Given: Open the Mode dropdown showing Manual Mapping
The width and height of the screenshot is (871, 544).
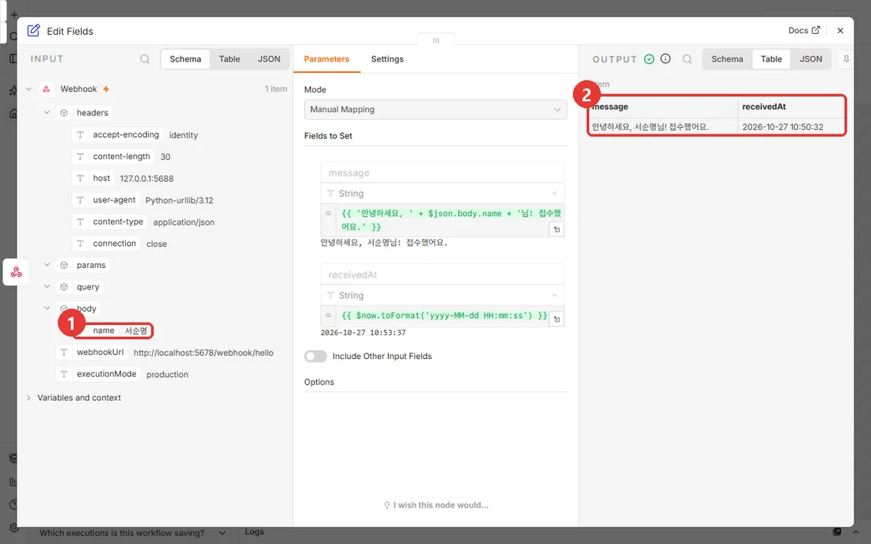Looking at the screenshot, I should [x=435, y=109].
